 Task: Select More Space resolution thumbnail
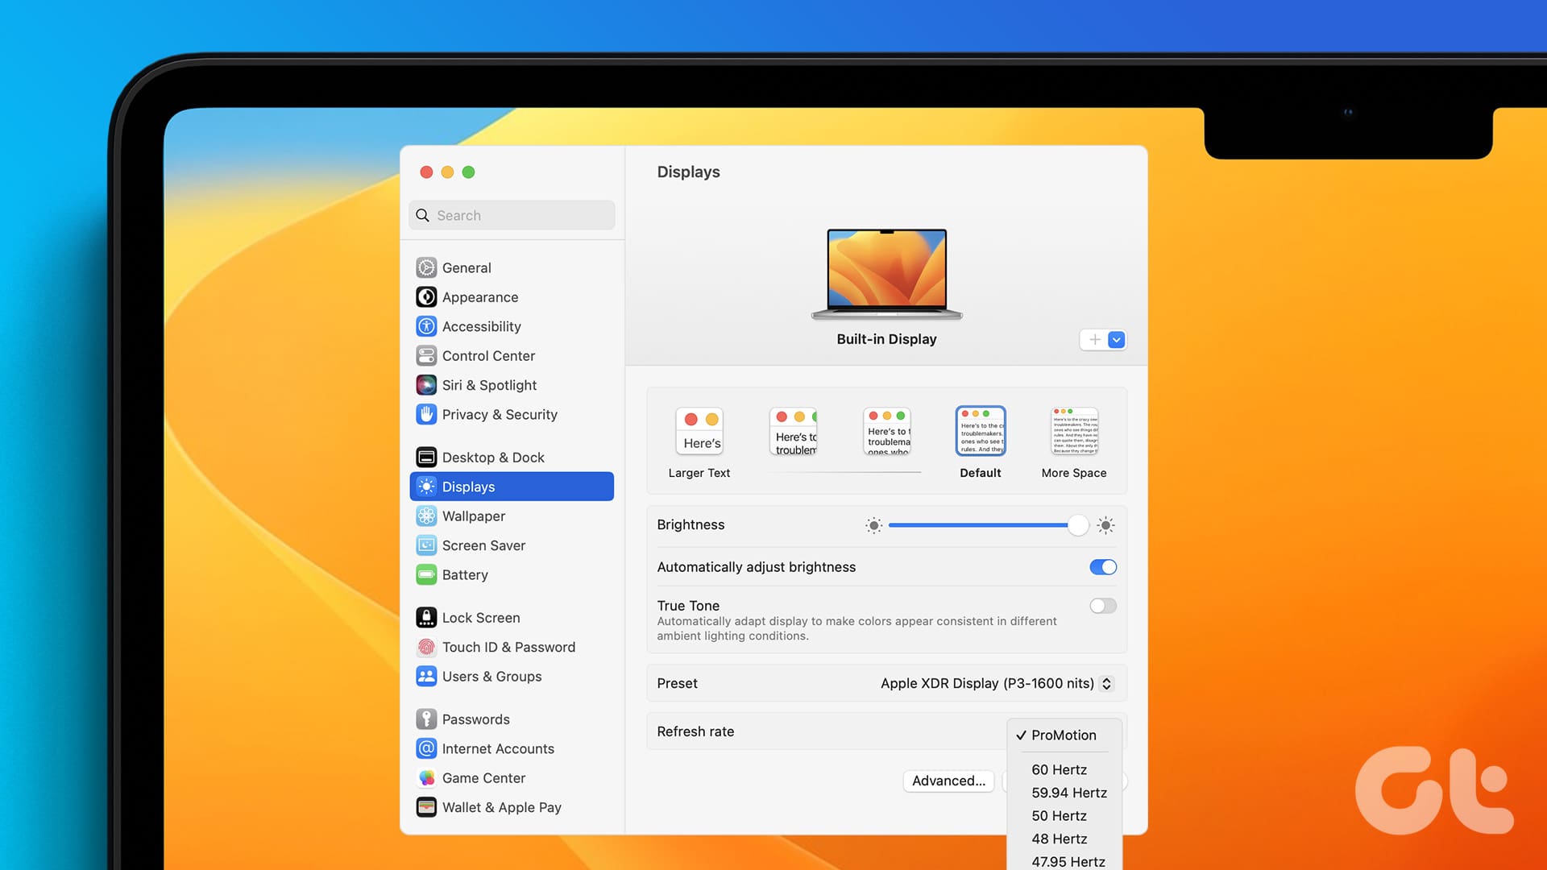[x=1074, y=432]
